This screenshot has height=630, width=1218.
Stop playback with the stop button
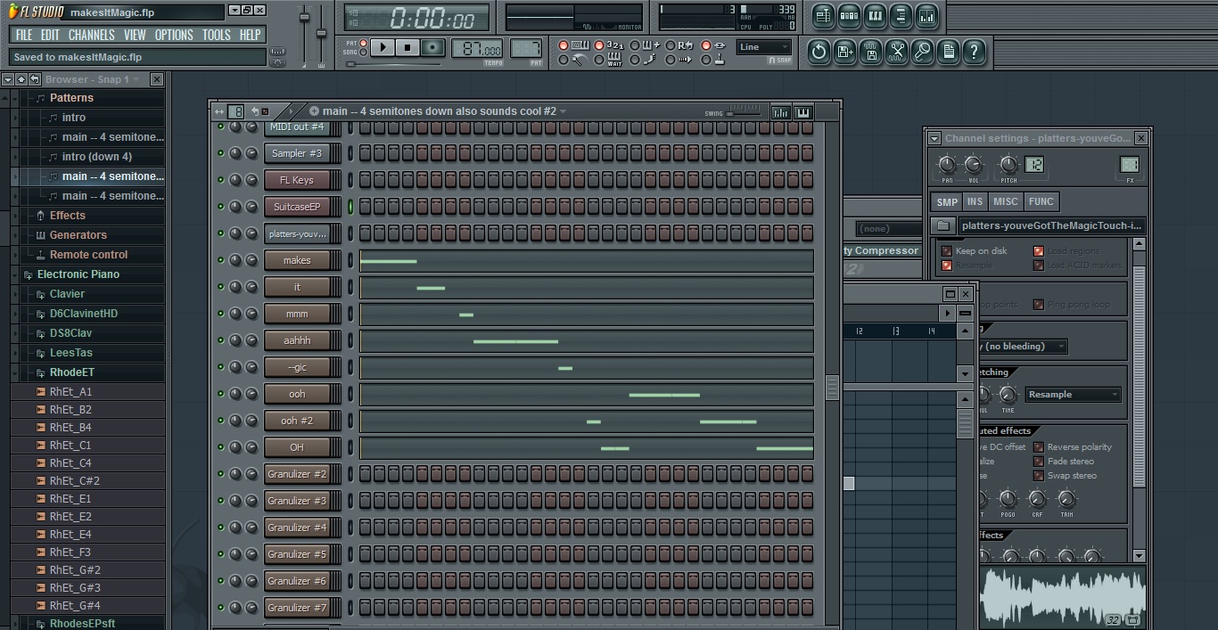click(407, 47)
